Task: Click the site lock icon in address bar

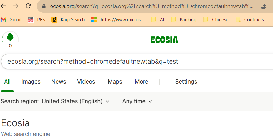Action: 44,6
